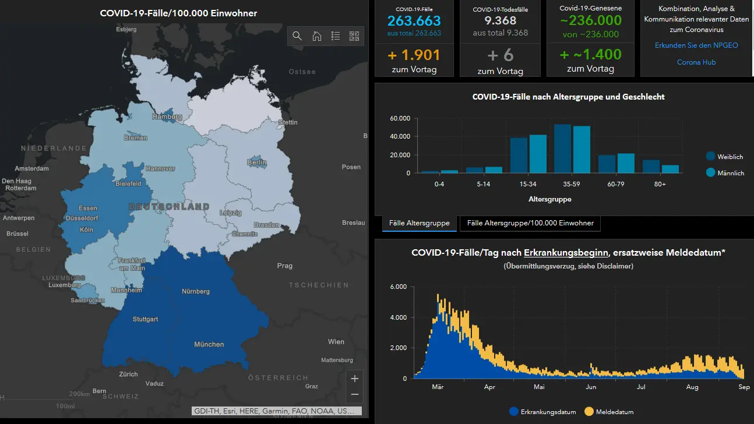Click the 35-59 Weiblich bar in chart

tap(562, 149)
